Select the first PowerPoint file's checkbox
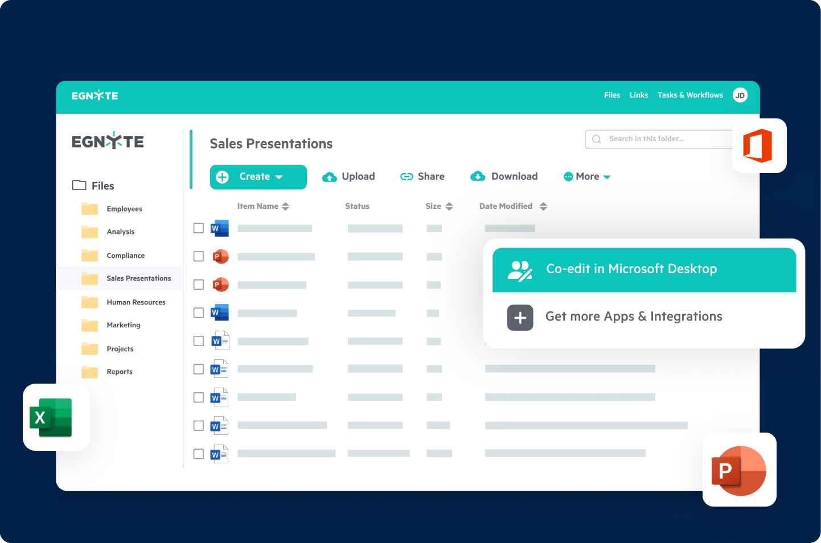 pyautogui.click(x=198, y=256)
